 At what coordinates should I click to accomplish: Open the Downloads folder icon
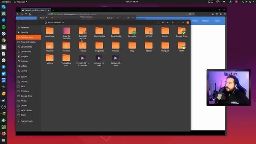pos(116,31)
